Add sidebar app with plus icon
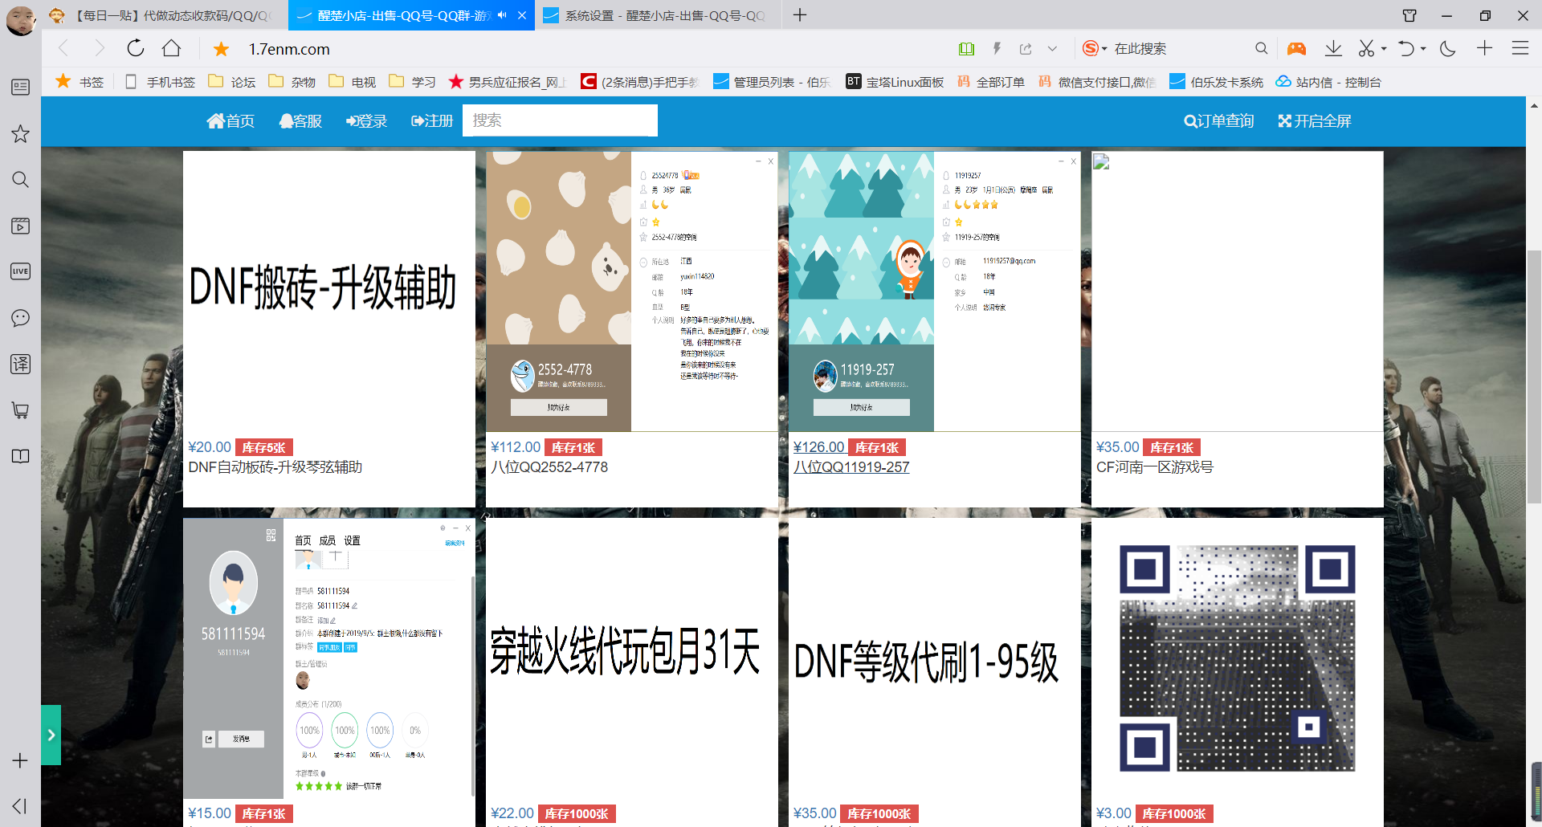 [x=20, y=760]
